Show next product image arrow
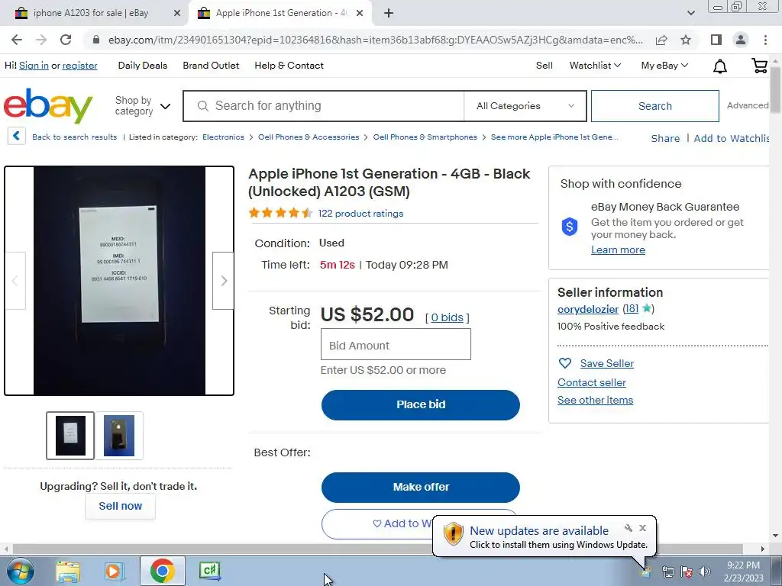Screen dimensions: 782x586 coord(224,281)
